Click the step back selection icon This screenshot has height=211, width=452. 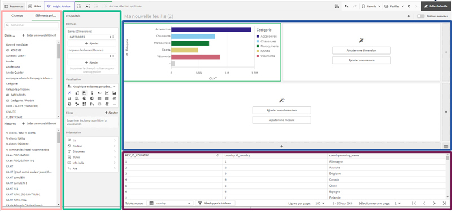coord(88,6)
